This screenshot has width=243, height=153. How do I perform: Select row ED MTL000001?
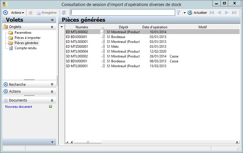[152, 42]
